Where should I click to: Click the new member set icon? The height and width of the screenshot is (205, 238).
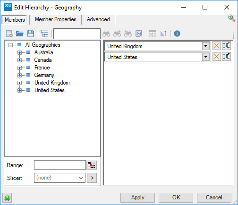click(x=9, y=34)
